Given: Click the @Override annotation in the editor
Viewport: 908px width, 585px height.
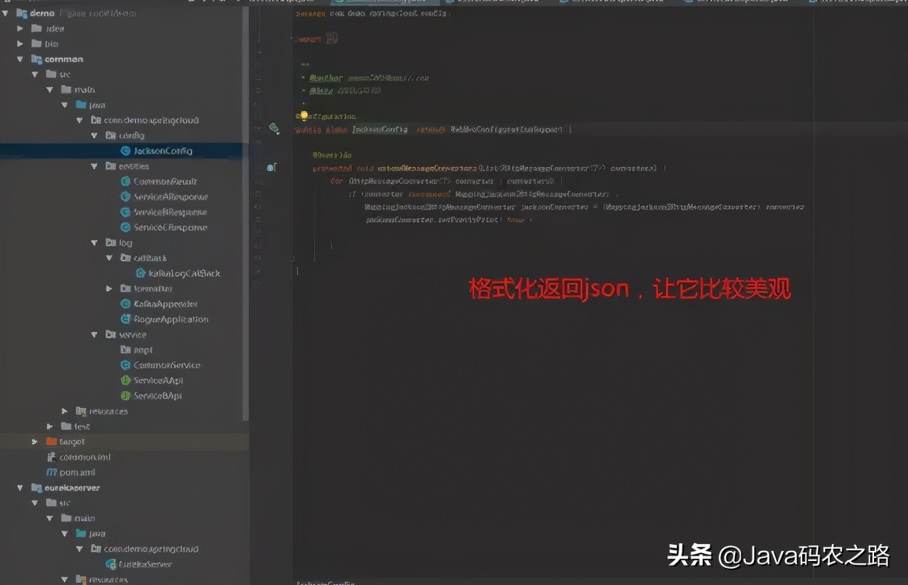Looking at the screenshot, I should (x=332, y=155).
